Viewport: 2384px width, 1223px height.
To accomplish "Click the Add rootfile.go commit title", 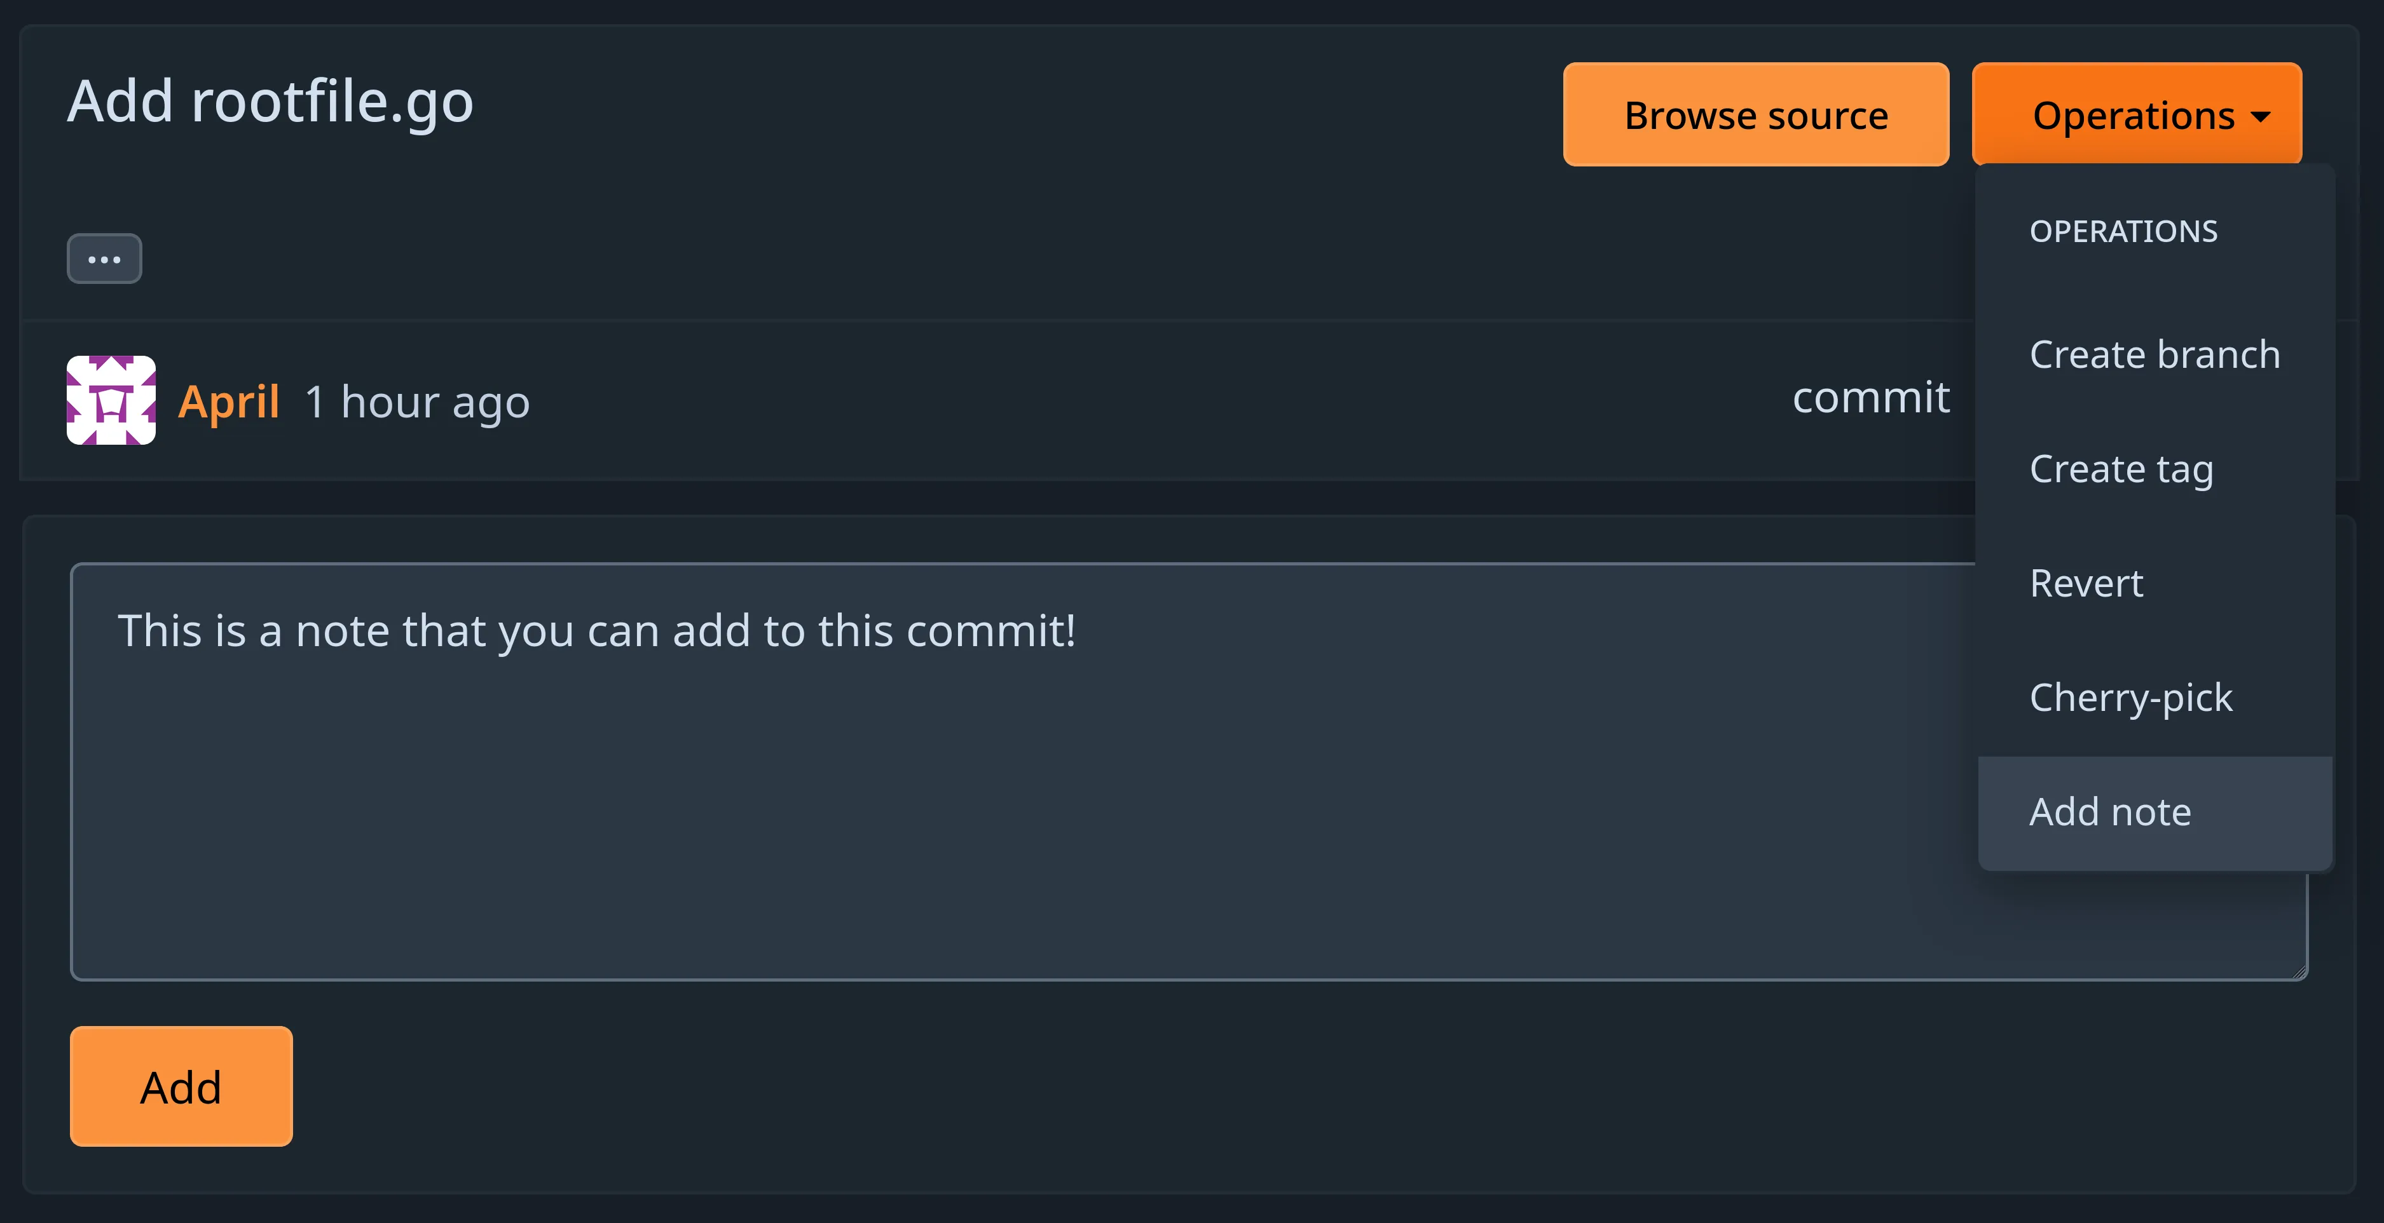I will [270, 101].
